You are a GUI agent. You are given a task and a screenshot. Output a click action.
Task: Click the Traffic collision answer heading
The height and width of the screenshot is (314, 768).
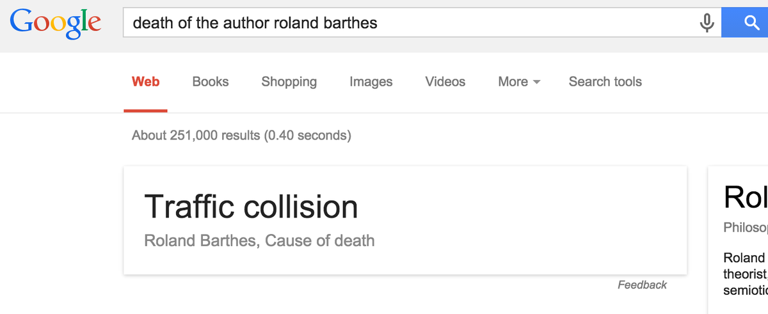pos(251,207)
